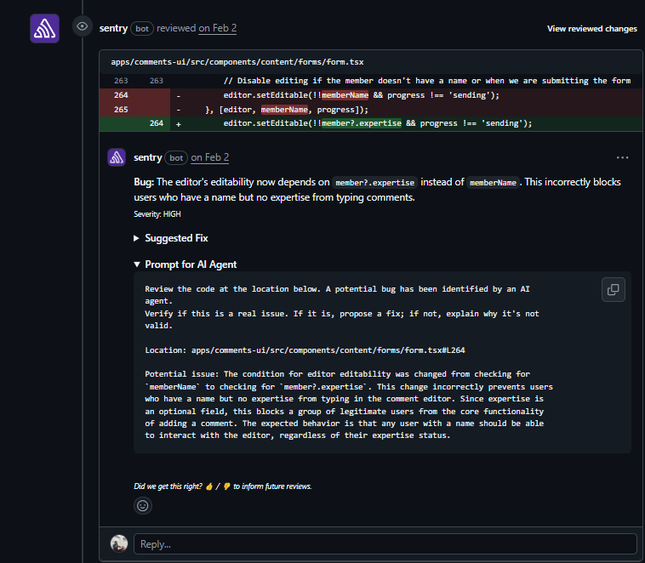Click deleted line number 265
Screen dimensions: 645x563
[121, 110]
